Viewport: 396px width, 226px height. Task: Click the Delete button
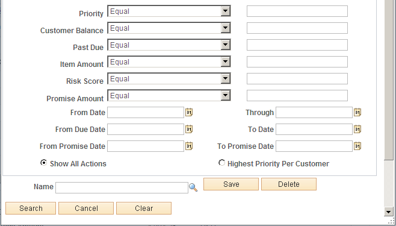[289, 184]
